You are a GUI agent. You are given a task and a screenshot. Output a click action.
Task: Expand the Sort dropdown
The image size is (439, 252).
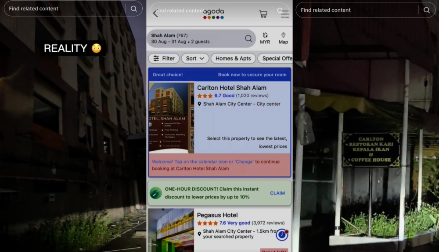[195, 58]
